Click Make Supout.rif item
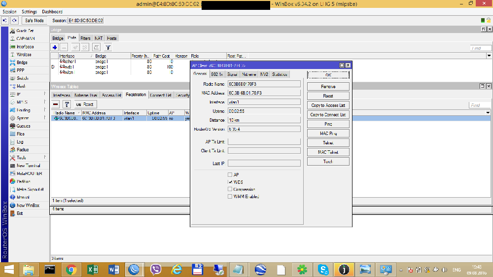Viewport: 493px width, 277px height. pos(30,189)
